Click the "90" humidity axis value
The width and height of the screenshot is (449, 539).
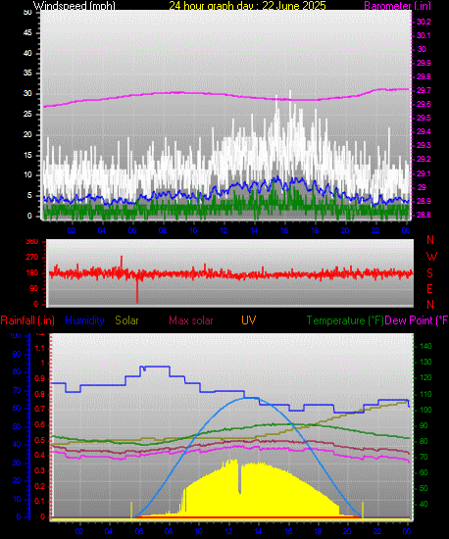[x=17, y=354]
